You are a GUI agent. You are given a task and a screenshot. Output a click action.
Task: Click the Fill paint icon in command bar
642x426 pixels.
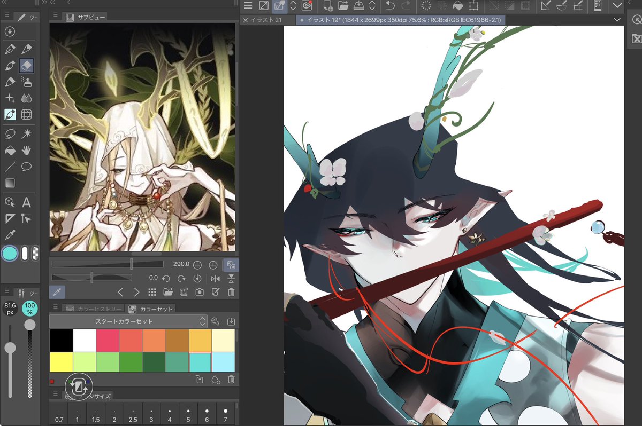tap(458, 6)
